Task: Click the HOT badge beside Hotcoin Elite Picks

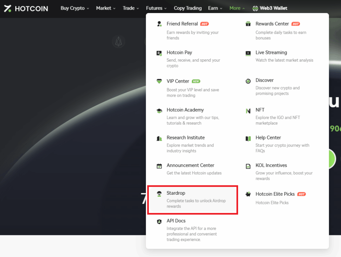Action: tap(301, 194)
